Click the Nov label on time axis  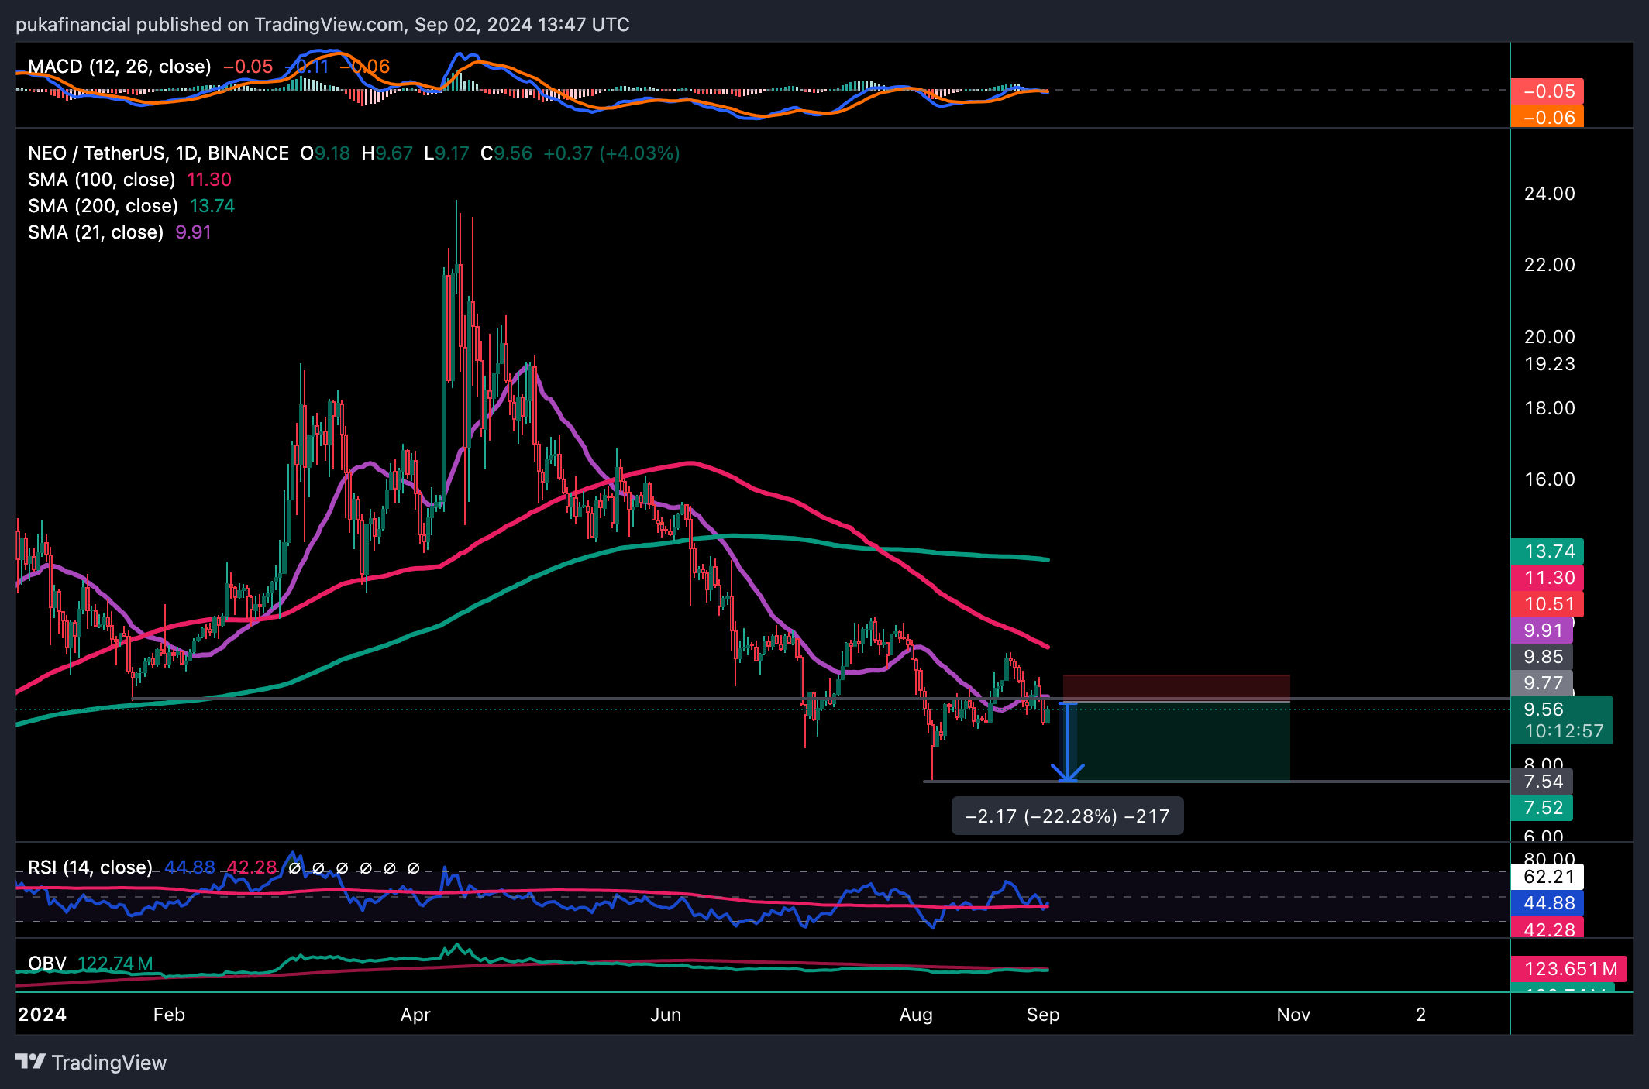1293,1015
